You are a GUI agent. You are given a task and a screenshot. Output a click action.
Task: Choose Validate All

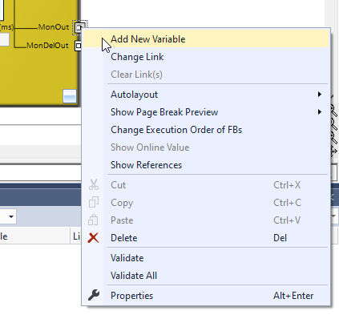206,276
